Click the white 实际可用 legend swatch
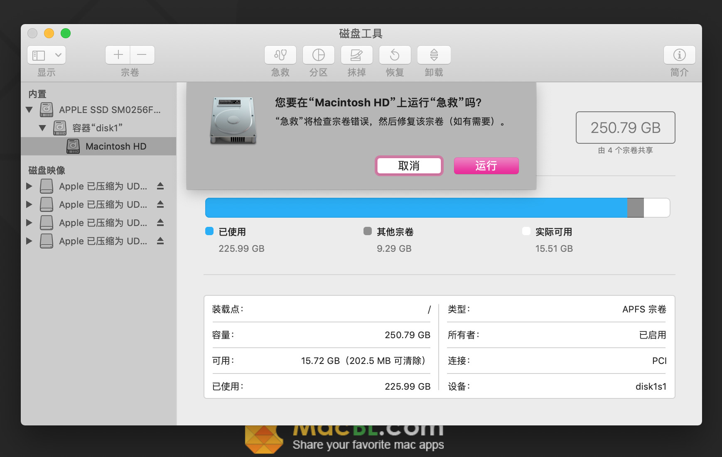The image size is (722, 457). [x=526, y=231]
